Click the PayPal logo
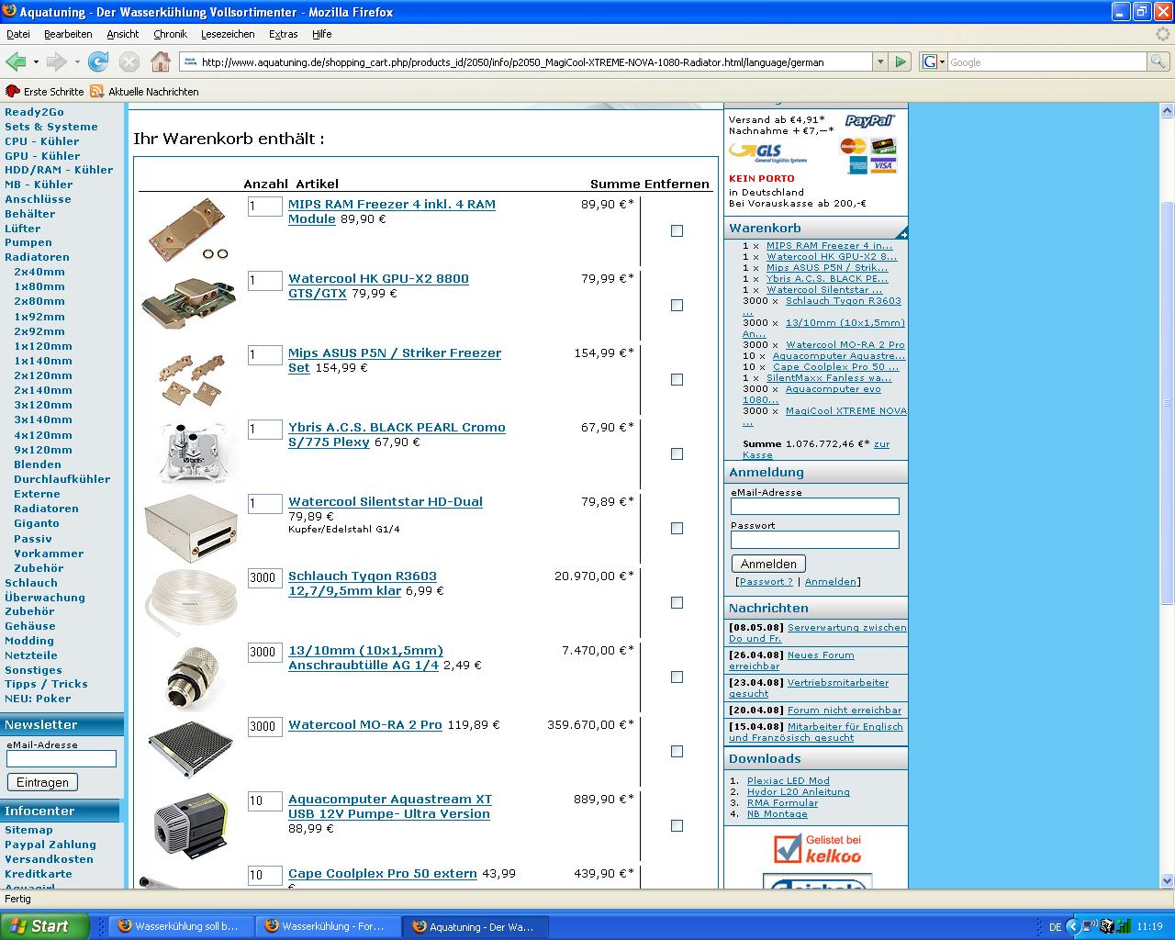 click(869, 120)
